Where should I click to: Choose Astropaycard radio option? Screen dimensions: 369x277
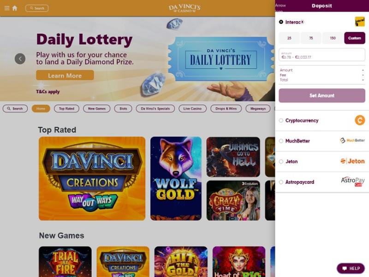click(x=281, y=182)
